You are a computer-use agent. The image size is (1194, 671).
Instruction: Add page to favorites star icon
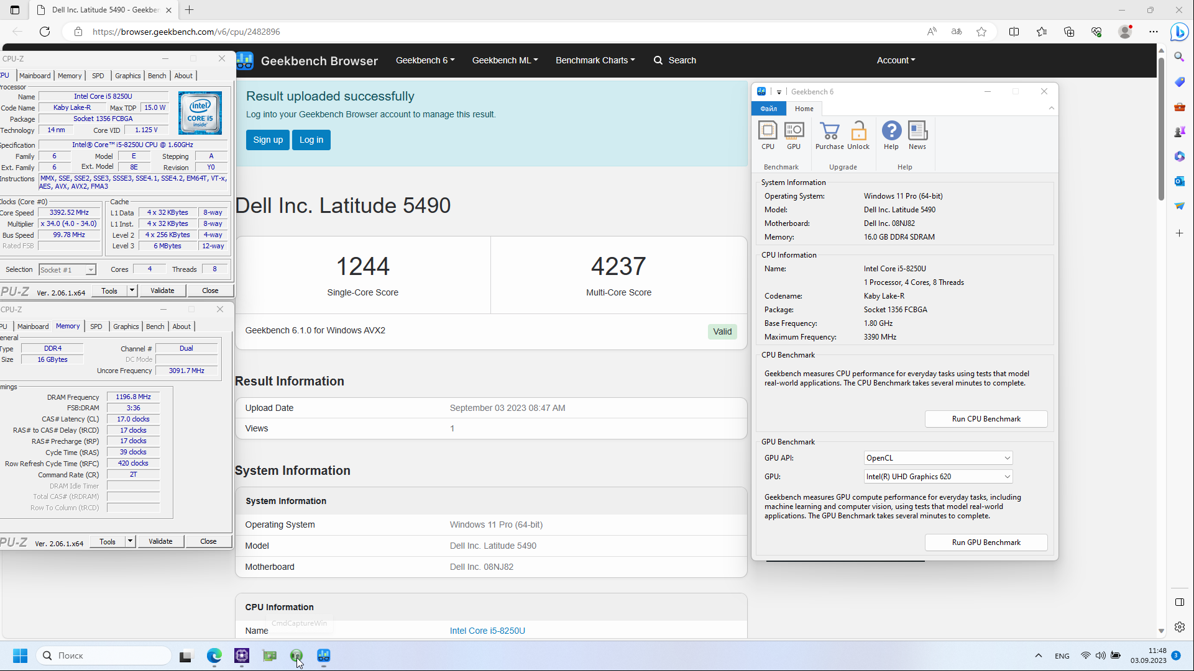[x=981, y=32]
